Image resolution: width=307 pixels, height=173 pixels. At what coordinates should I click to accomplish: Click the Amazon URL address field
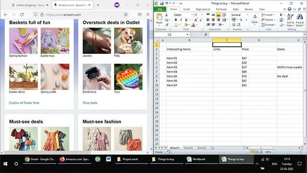[81, 15]
